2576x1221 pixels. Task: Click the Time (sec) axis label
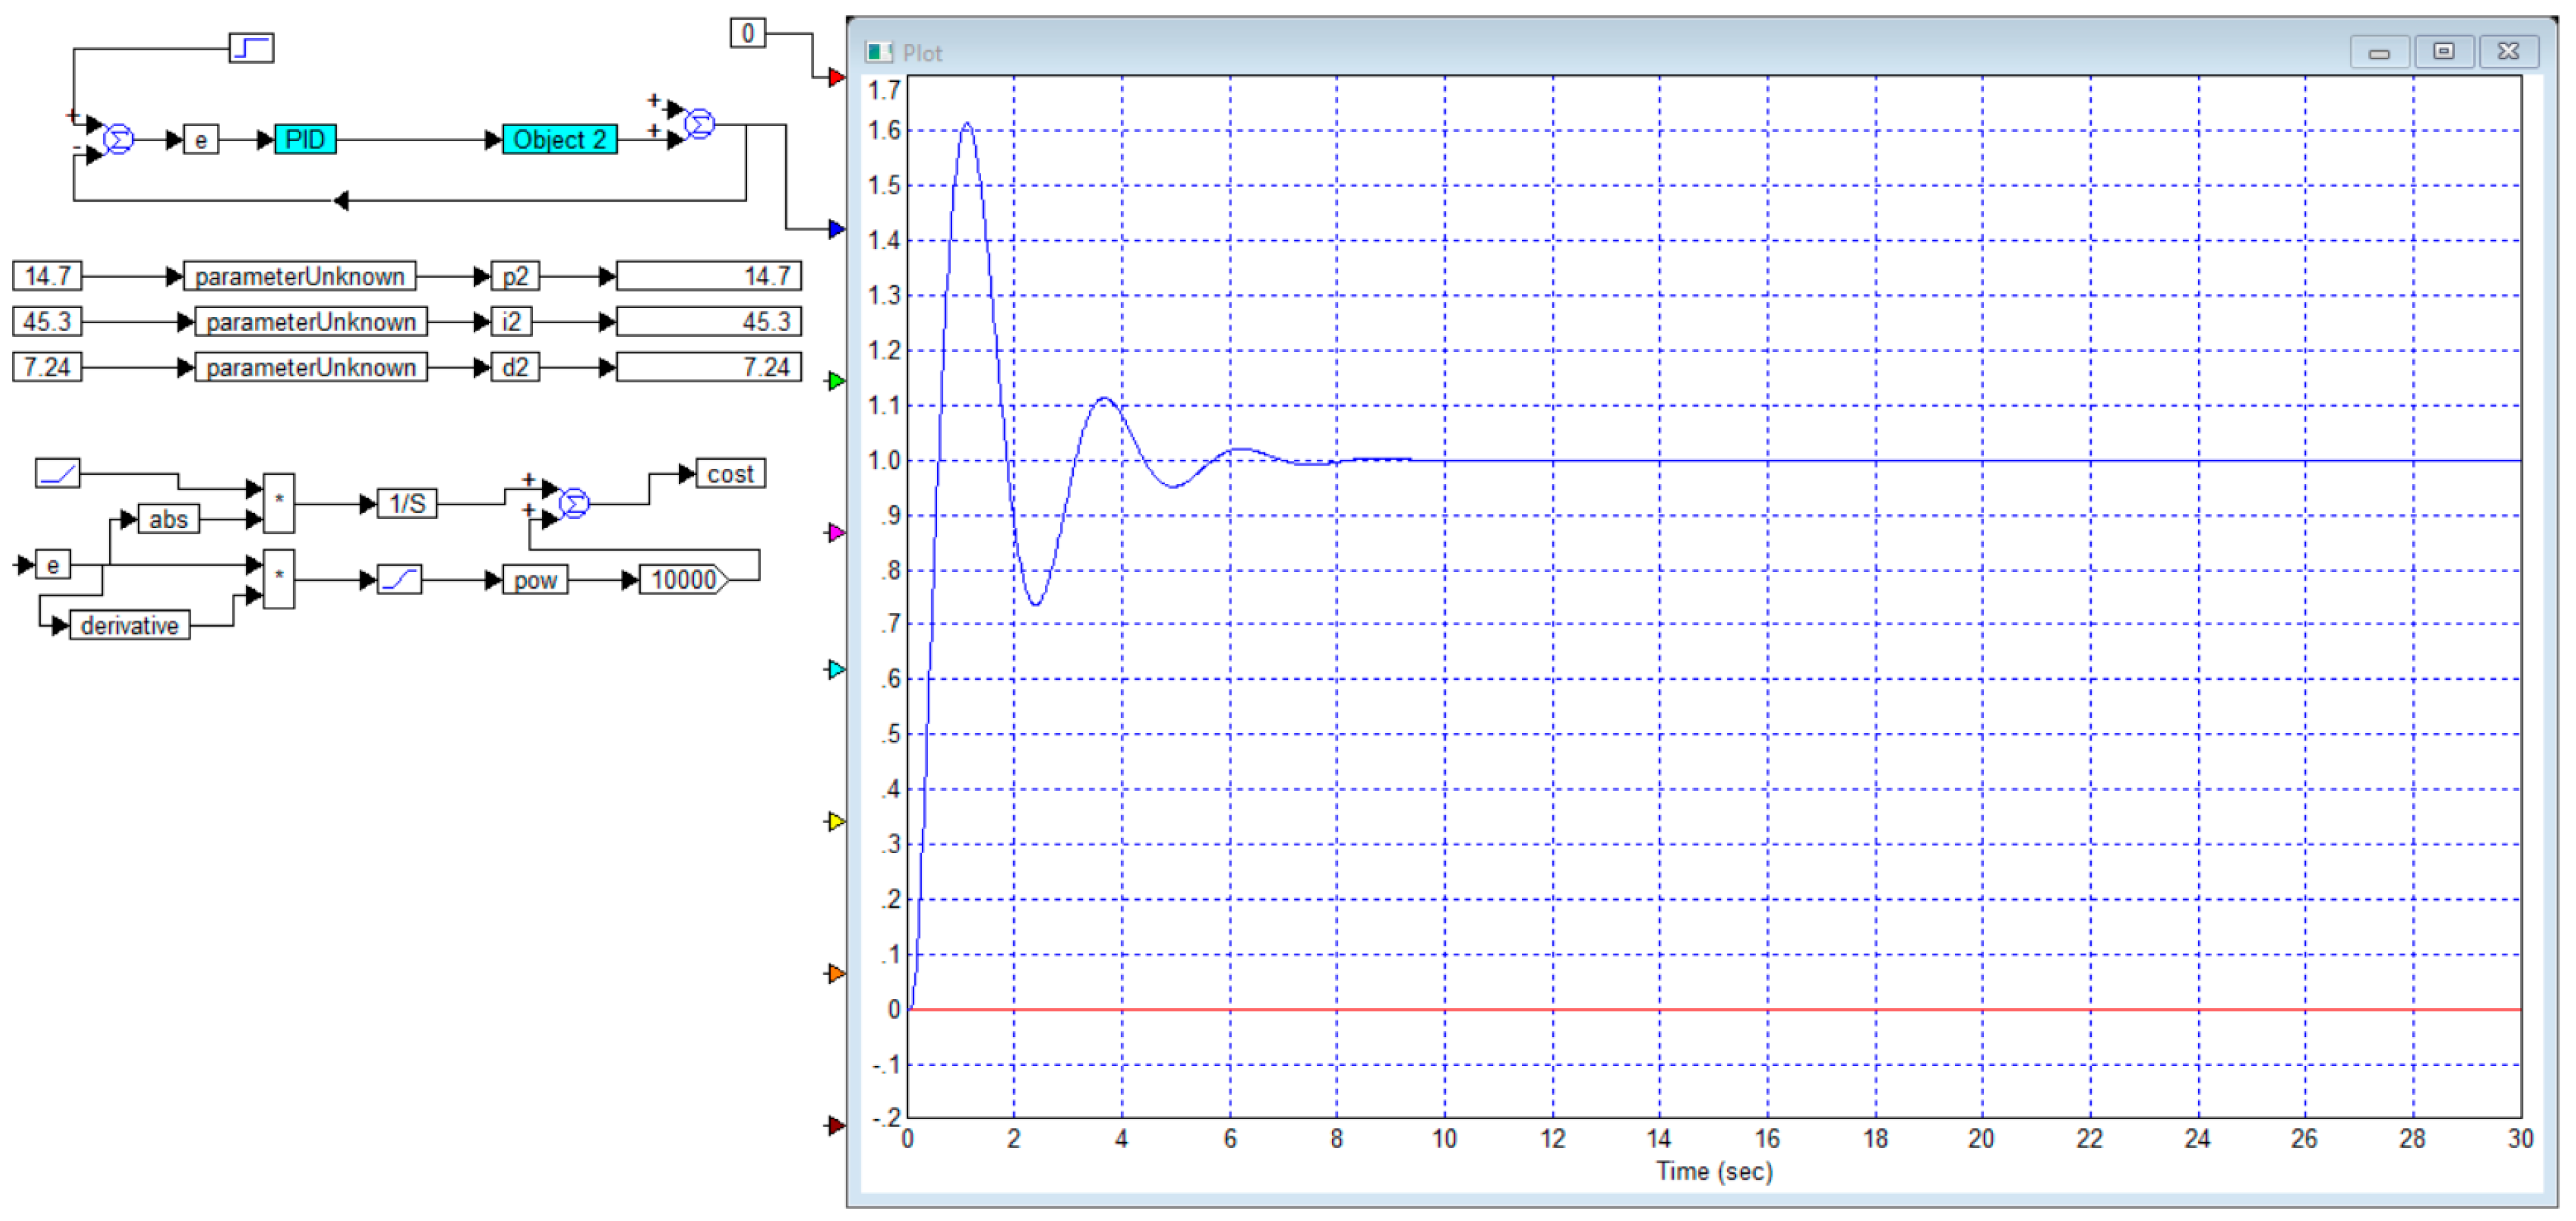(1714, 1171)
